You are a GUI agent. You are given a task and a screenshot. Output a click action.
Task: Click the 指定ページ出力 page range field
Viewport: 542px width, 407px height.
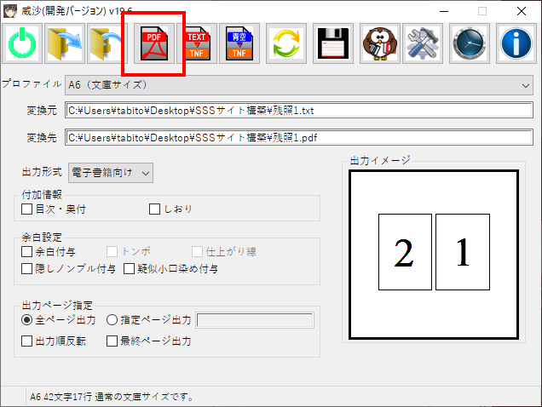[x=255, y=320]
